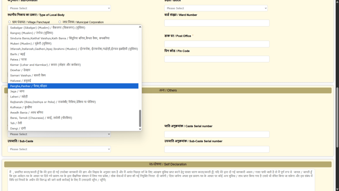Click page scrollbar up arrow
The height and width of the screenshot is (191, 339).
click(337, 1)
